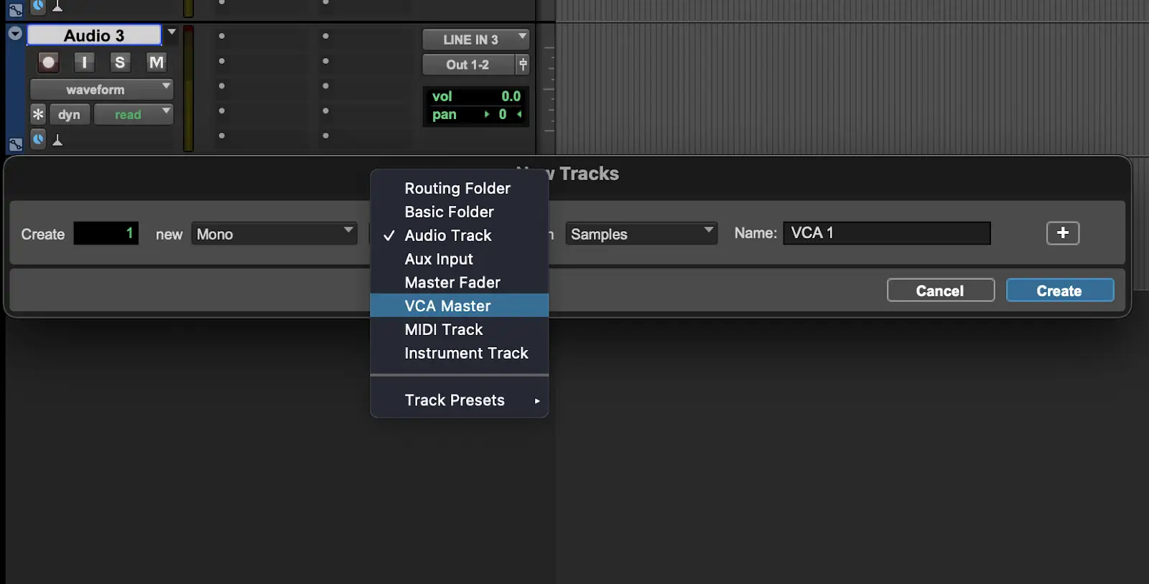1149x584 pixels.
Task: Open the read automation mode dropdown
Action: pos(134,115)
